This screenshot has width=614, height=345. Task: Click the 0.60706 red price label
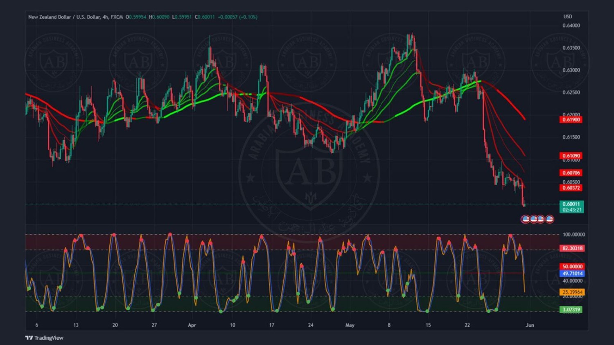[x=571, y=173]
